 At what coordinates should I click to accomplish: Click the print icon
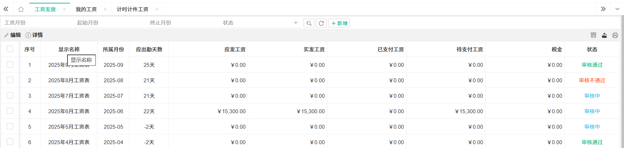[x=615, y=35]
